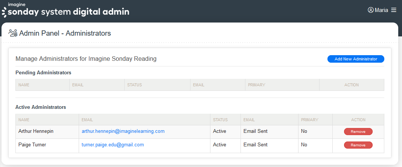The width and height of the screenshot is (402, 167).
Task: Select the Paige Turner name cell
Action: (x=32, y=145)
